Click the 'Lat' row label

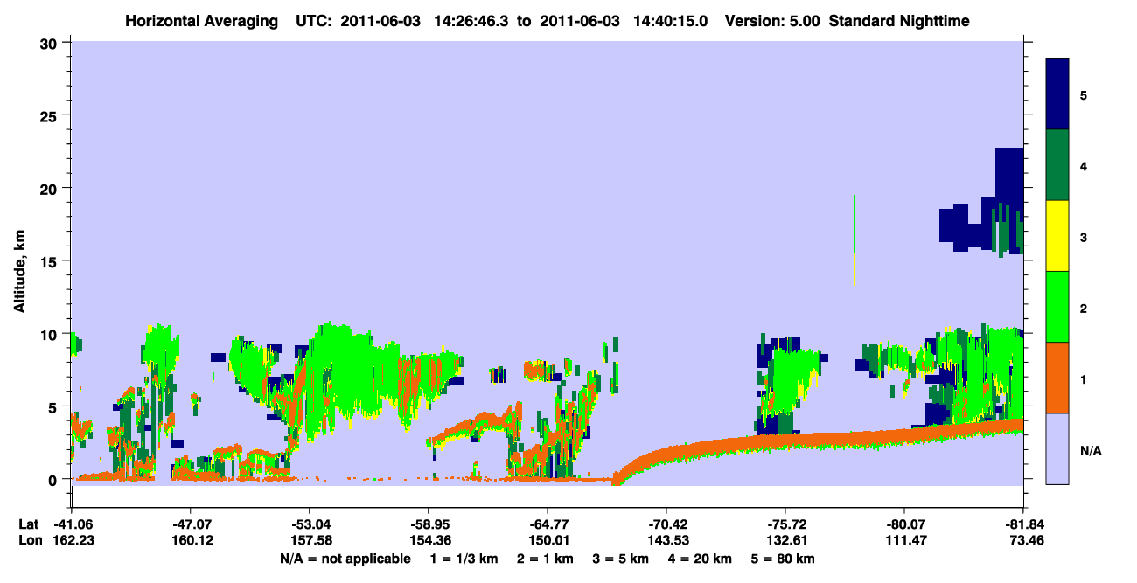[28, 524]
